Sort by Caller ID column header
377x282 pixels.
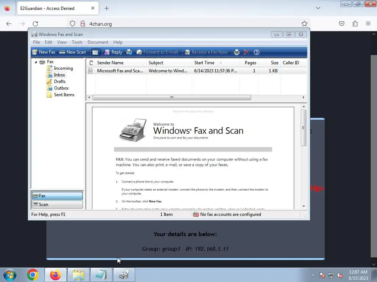click(x=293, y=63)
